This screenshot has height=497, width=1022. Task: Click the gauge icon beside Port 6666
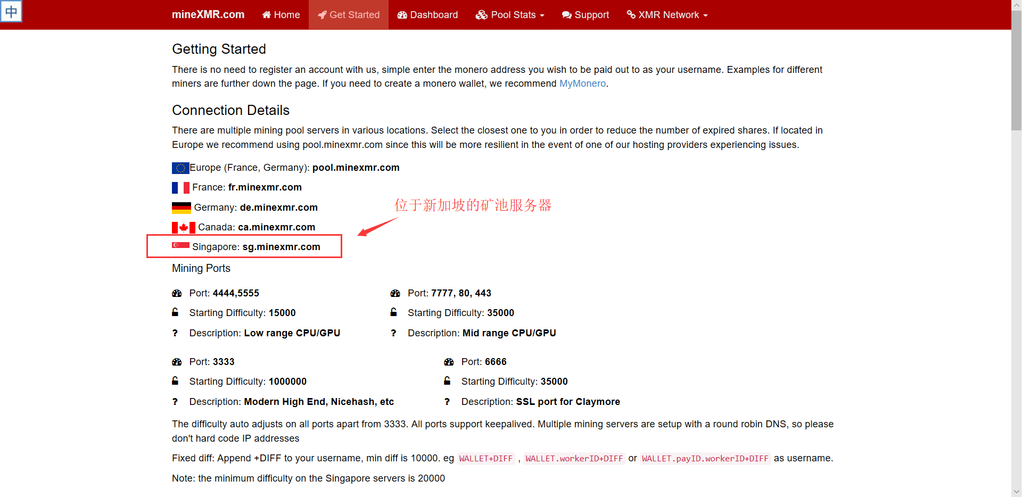449,362
